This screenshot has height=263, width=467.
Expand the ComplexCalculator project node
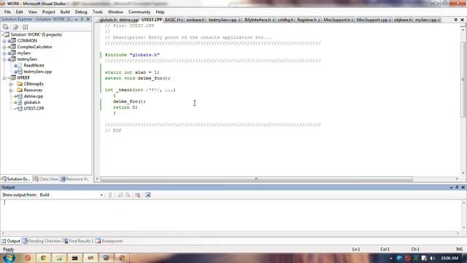pos(4,47)
